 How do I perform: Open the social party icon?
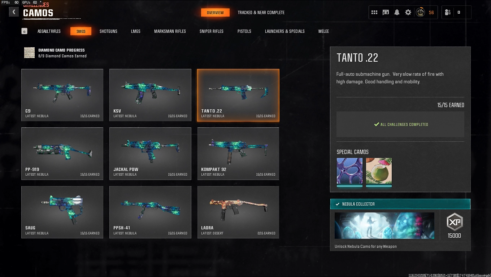(x=448, y=12)
